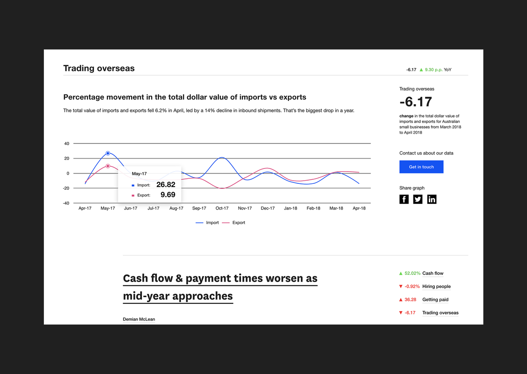Open the Getting paid indicator link

[435, 300]
